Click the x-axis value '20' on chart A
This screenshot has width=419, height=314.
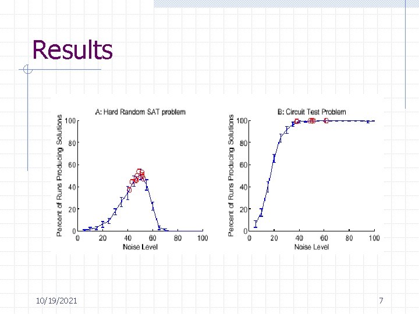102,238
